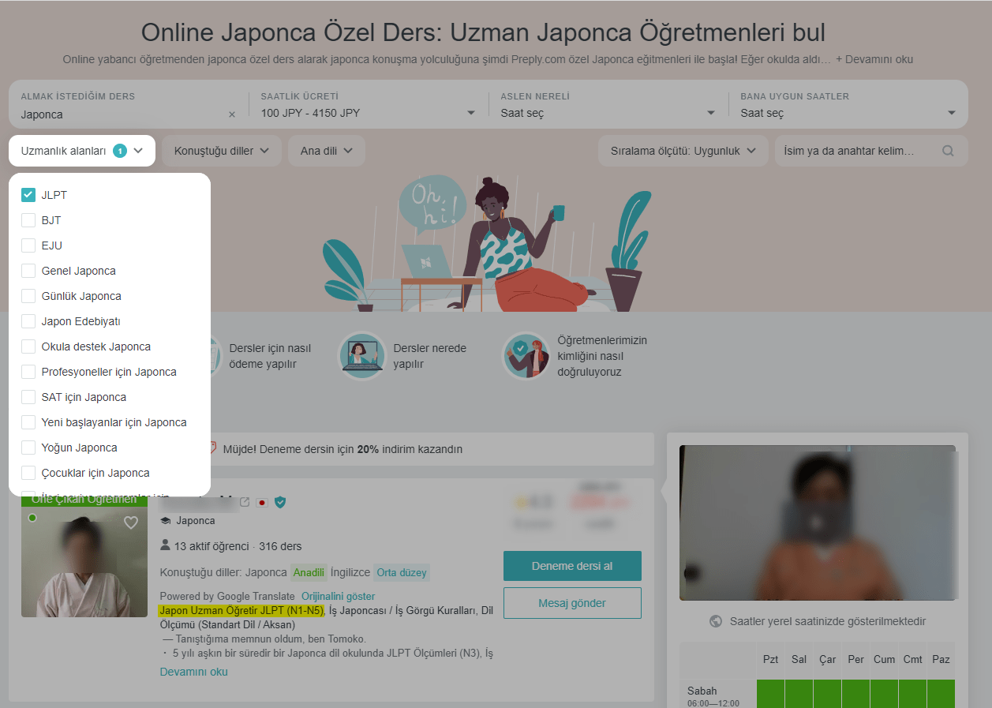Screen dimensions: 992x708
Task: Open the Ana dili dropdown
Action: (327, 151)
